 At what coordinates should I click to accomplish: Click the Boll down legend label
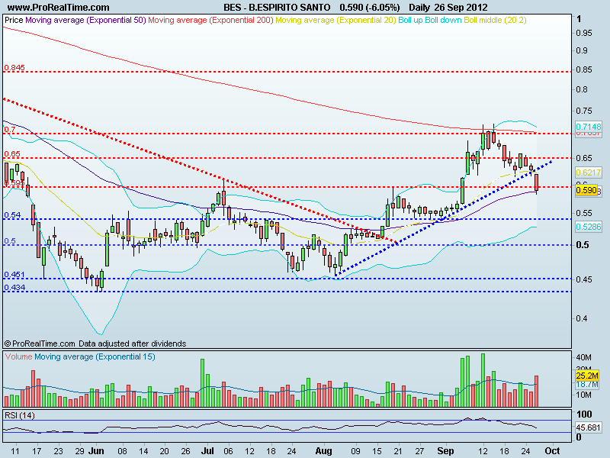coord(444,20)
